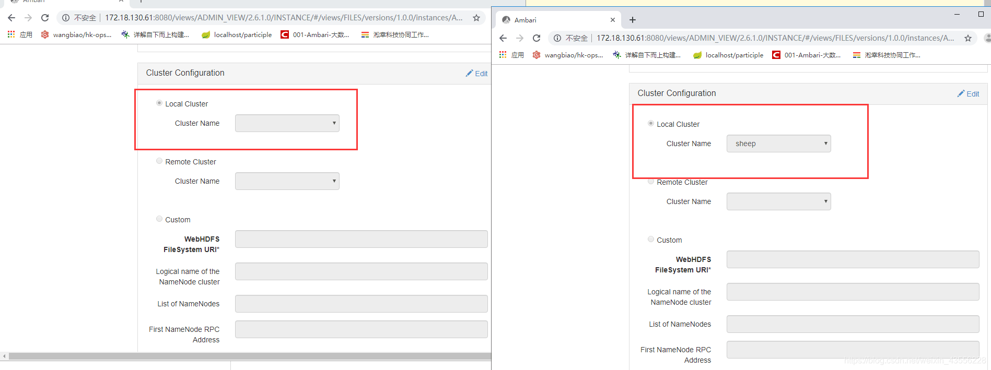Image resolution: width=991 pixels, height=370 pixels.
Task: Select Custom radio in left window
Action: (159, 219)
